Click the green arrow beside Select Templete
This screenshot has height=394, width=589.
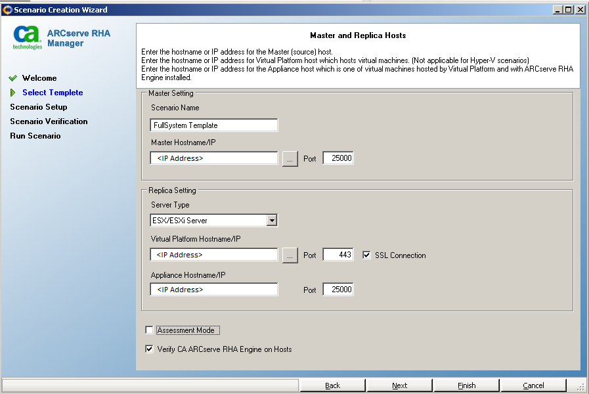pos(13,93)
